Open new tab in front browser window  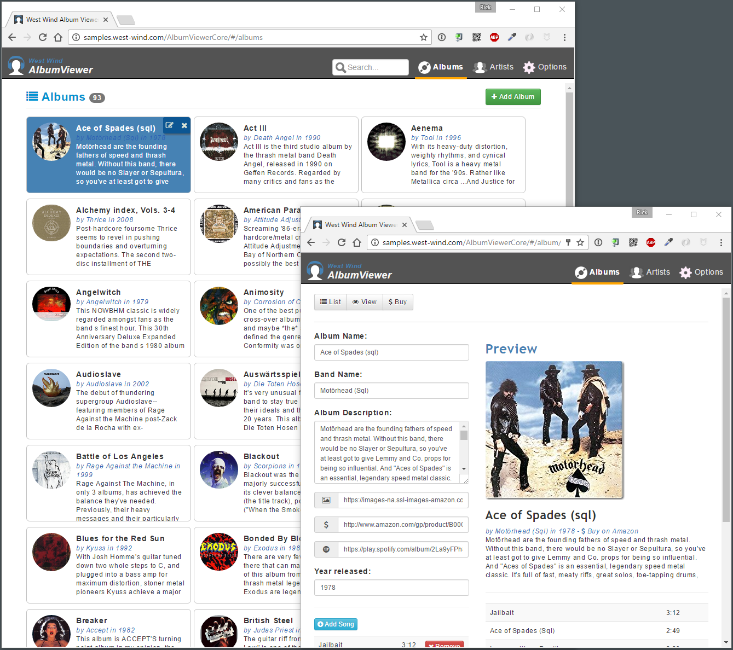coord(425,225)
